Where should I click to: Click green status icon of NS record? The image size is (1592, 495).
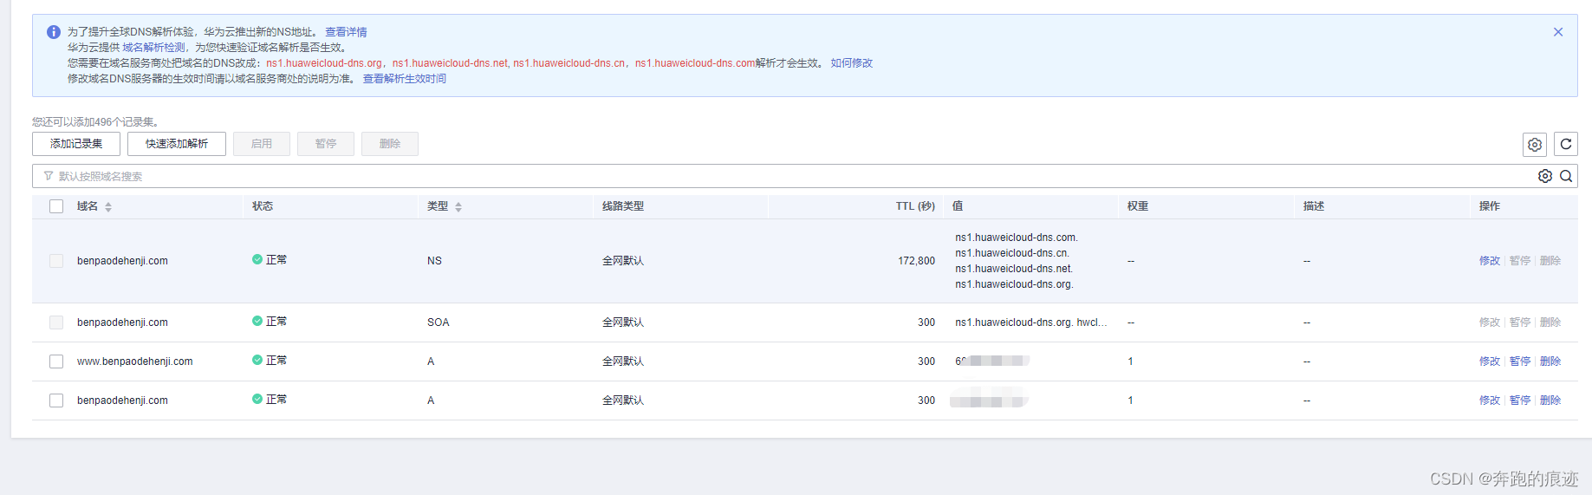point(257,259)
